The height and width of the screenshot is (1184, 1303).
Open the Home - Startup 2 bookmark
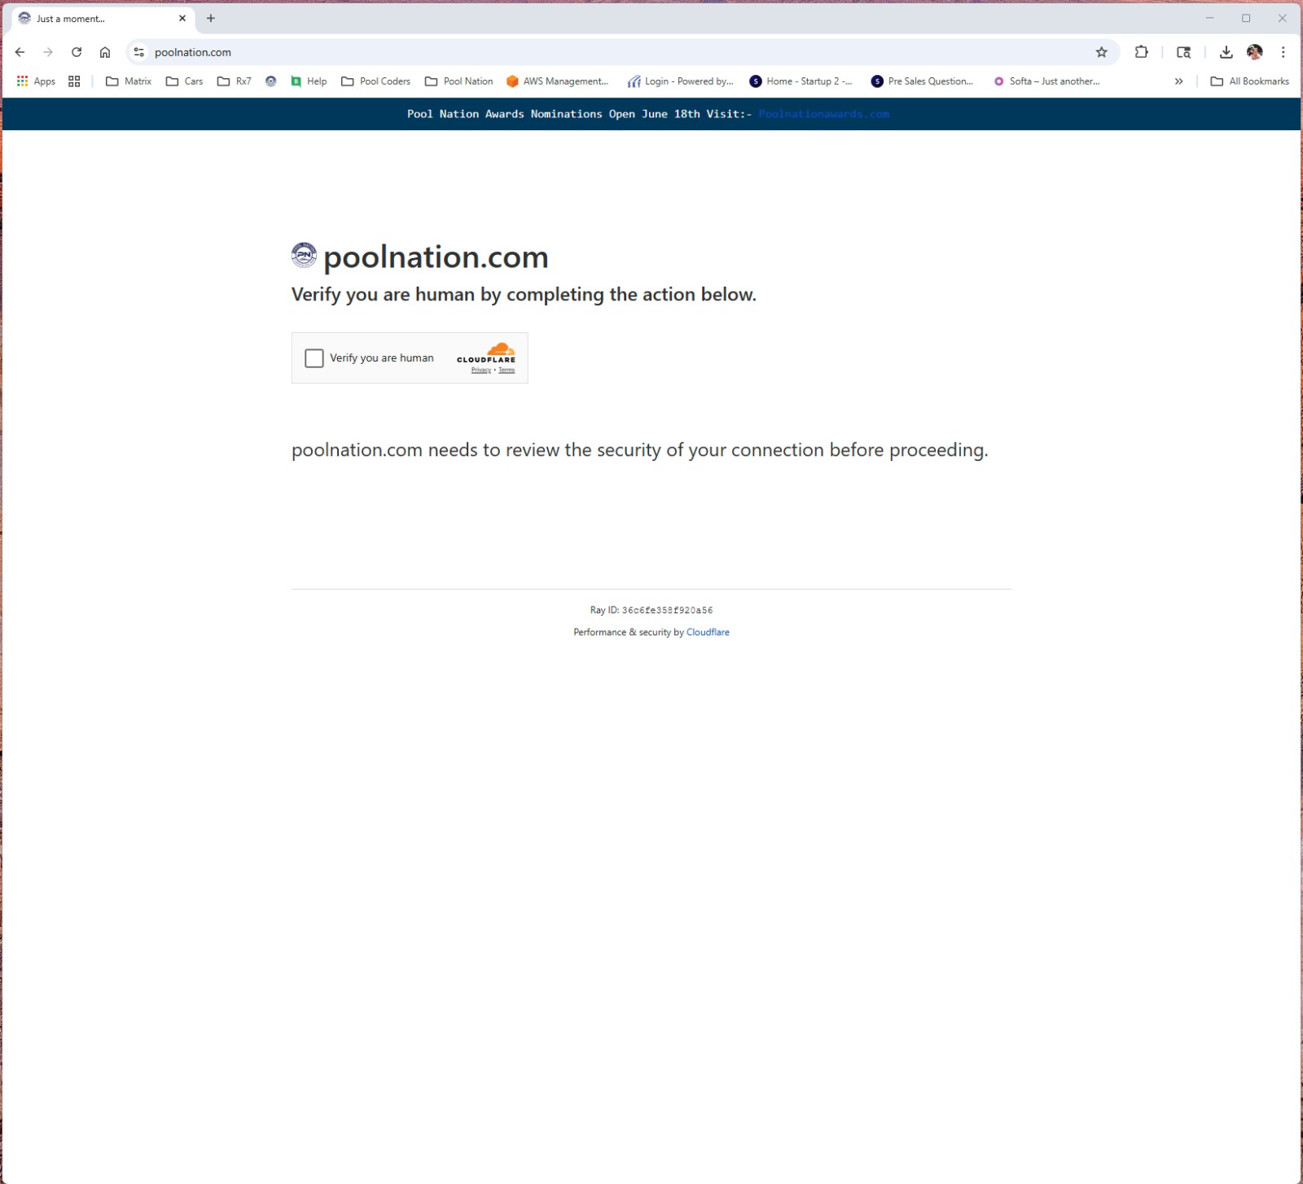801,81
